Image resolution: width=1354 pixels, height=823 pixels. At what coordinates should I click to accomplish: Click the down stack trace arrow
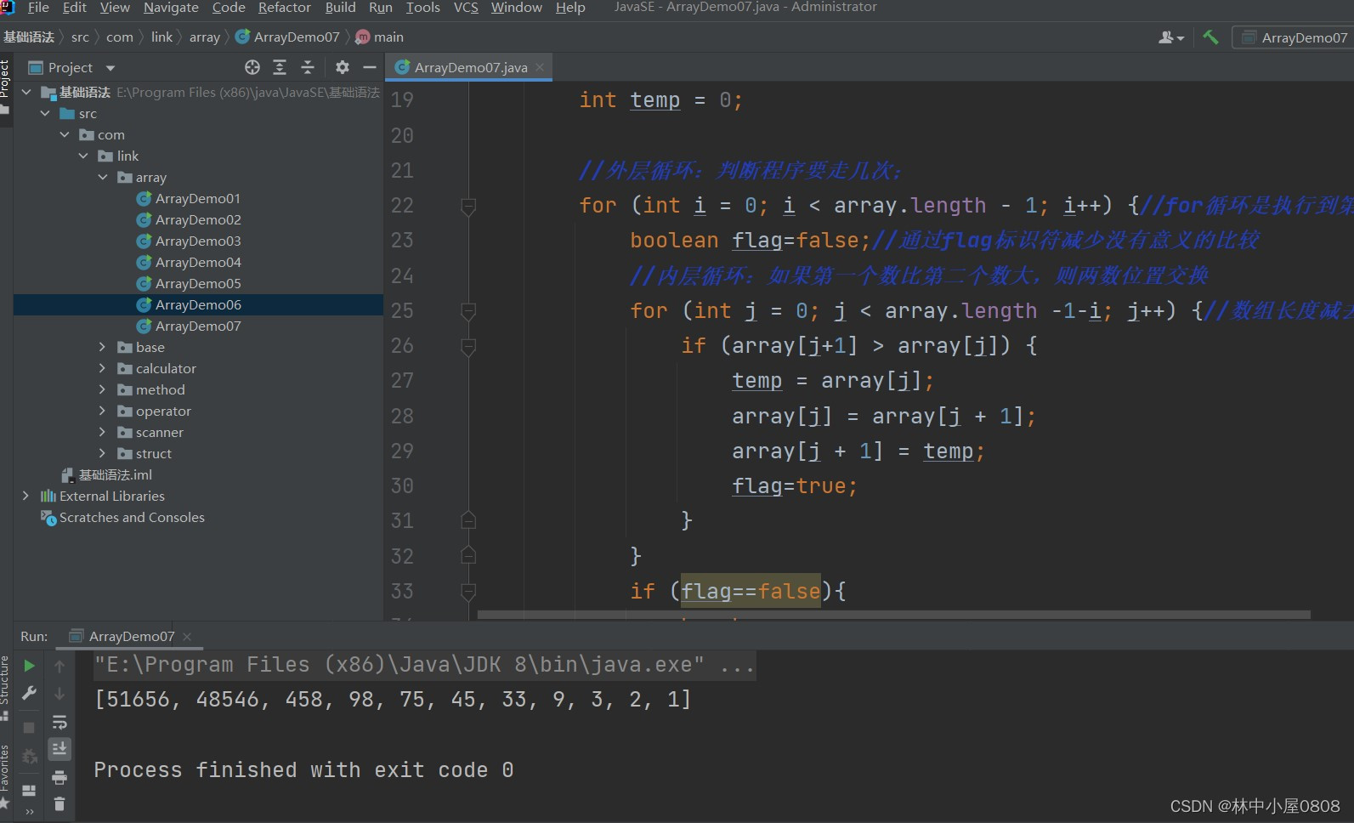(59, 694)
